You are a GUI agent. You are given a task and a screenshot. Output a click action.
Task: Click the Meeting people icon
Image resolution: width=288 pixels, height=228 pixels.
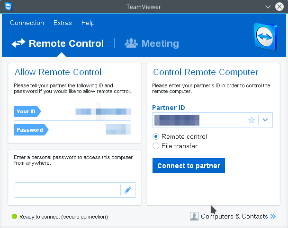(131, 43)
